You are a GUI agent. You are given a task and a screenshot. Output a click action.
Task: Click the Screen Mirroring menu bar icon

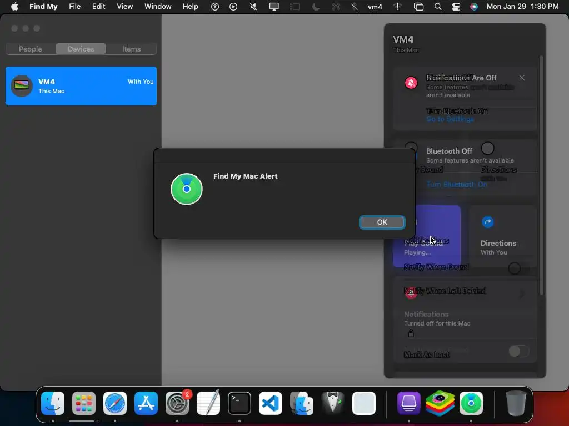point(418,7)
